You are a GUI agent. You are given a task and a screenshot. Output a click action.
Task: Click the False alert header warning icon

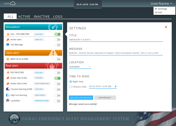coord(53,53)
